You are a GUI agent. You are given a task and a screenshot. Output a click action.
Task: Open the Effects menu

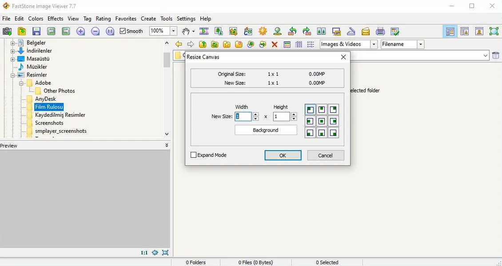pyautogui.click(x=56, y=19)
